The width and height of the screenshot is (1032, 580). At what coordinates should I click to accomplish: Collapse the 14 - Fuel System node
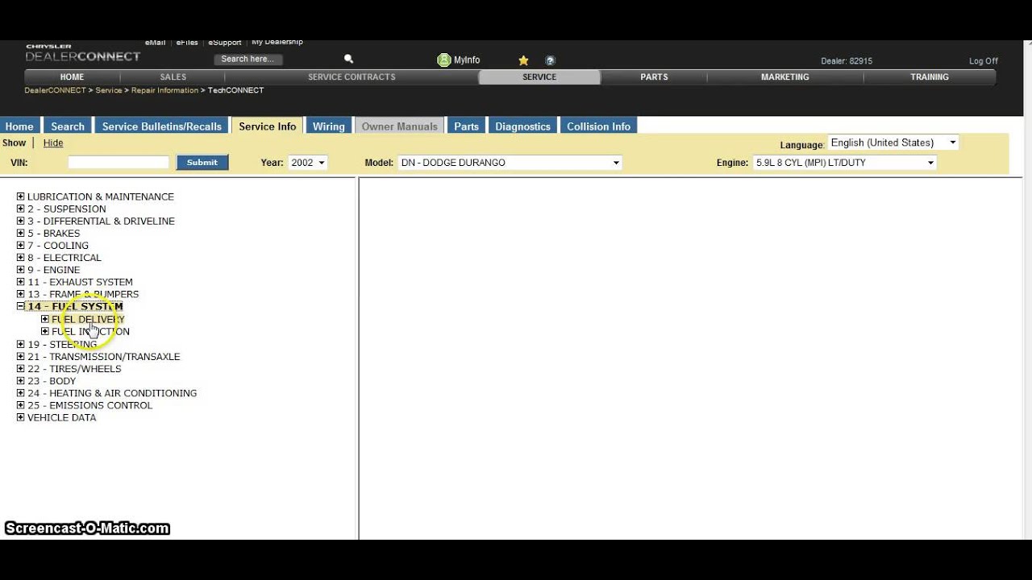pyautogui.click(x=21, y=306)
